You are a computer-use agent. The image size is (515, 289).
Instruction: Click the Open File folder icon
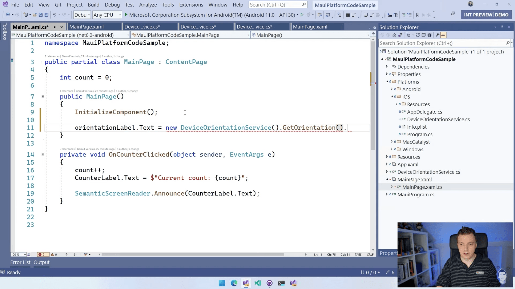(35, 15)
